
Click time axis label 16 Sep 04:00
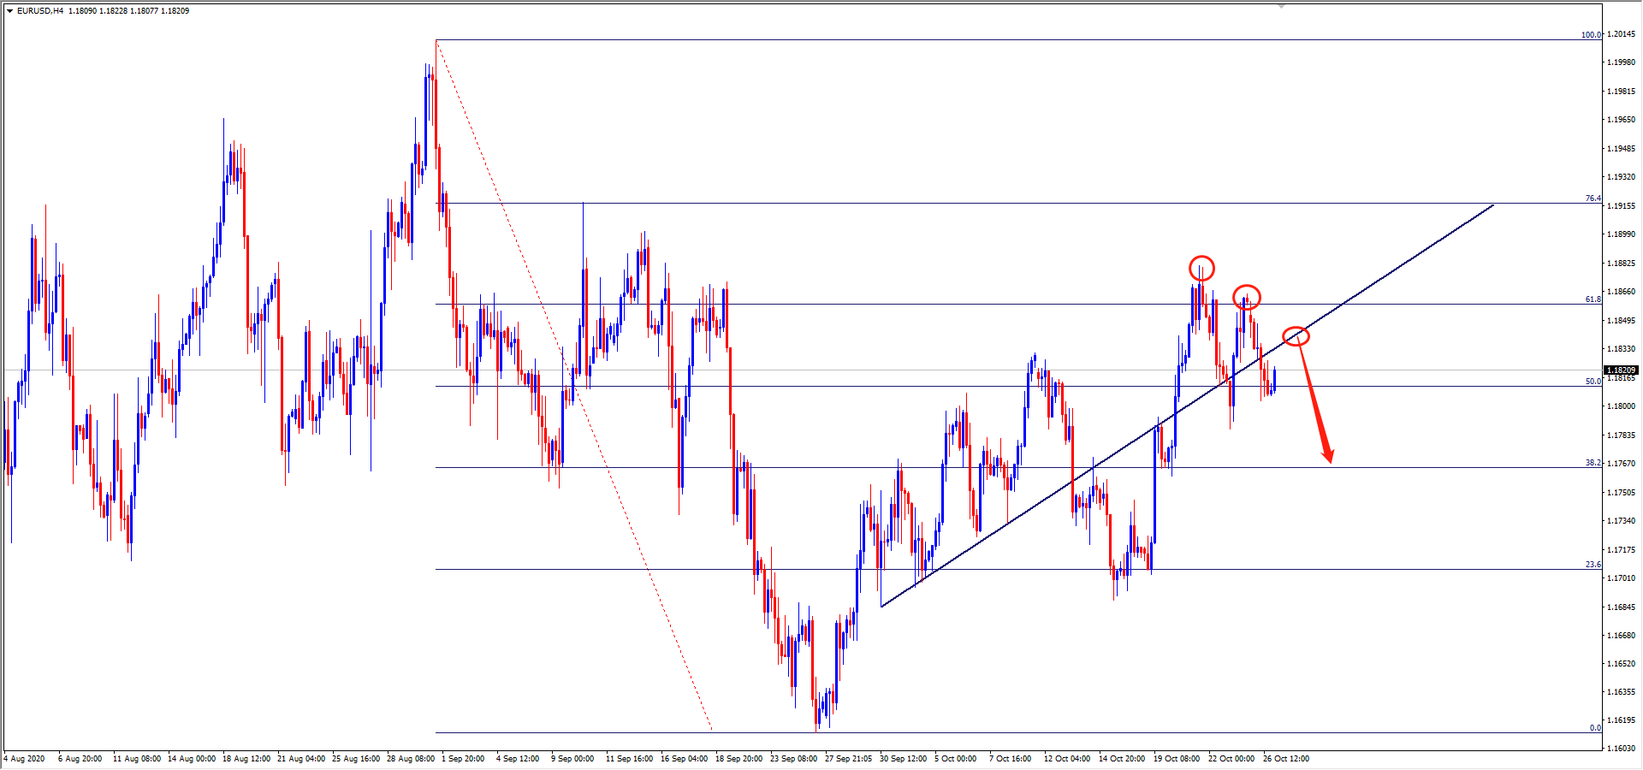(x=685, y=759)
